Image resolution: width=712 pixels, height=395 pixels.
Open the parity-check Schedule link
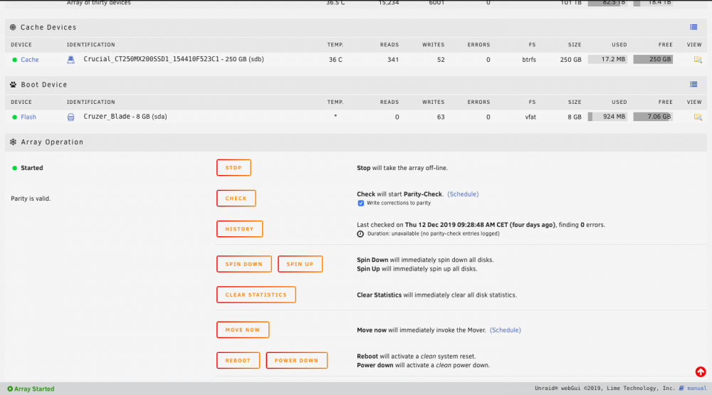coord(463,194)
